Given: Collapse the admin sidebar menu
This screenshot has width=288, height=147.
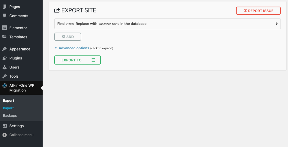Looking at the screenshot, I should 21,135.
